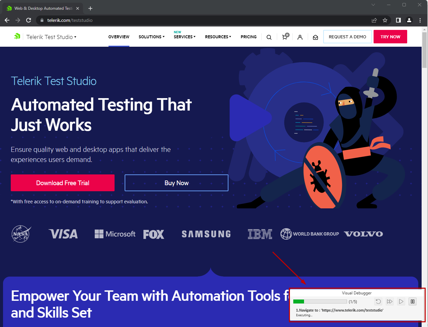Open the account user icon
Screen dimensions: 428x327
300,37
